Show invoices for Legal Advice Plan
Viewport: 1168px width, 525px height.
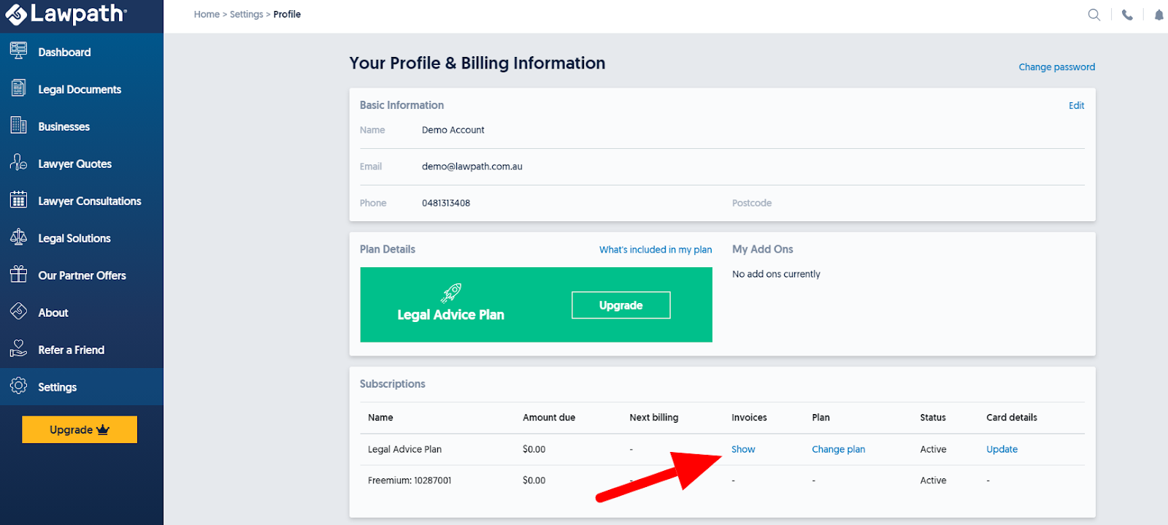pos(743,449)
